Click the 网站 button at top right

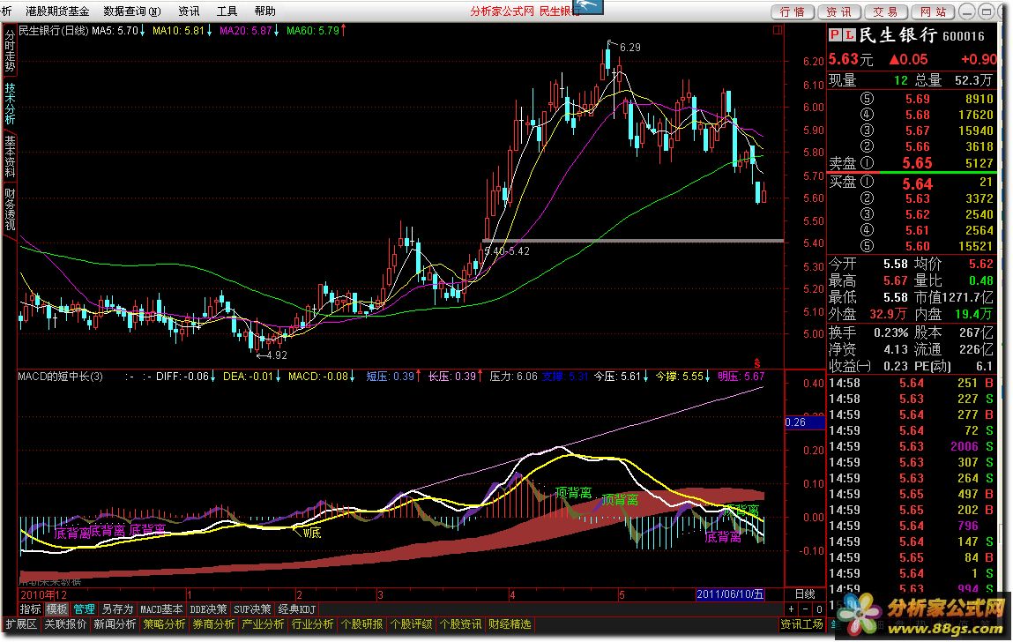932,11
